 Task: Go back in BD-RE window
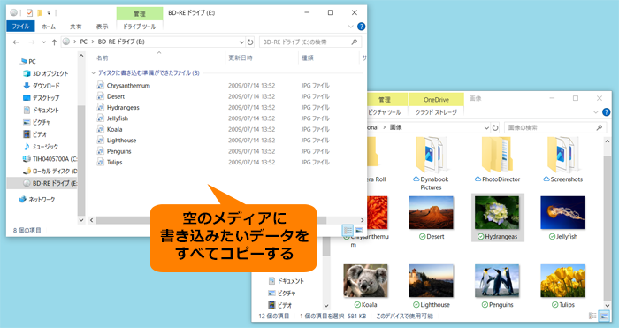pyautogui.click(x=16, y=42)
